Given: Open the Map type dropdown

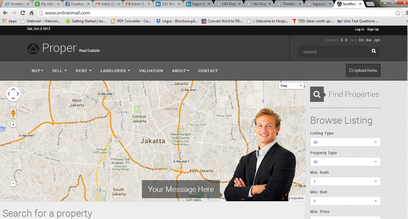Looking at the screenshot, I should [x=291, y=86].
